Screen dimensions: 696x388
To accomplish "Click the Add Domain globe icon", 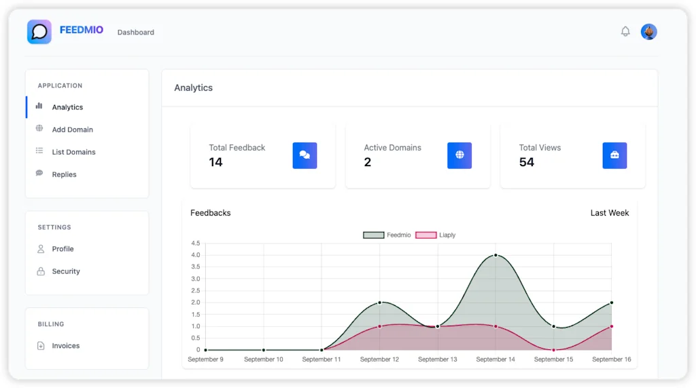I will point(39,129).
